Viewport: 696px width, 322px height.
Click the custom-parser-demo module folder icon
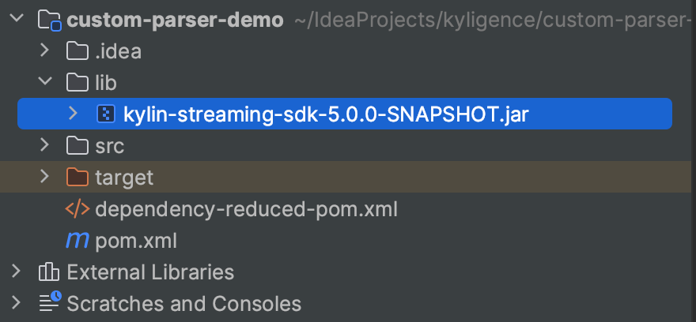pyautogui.click(x=49, y=21)
